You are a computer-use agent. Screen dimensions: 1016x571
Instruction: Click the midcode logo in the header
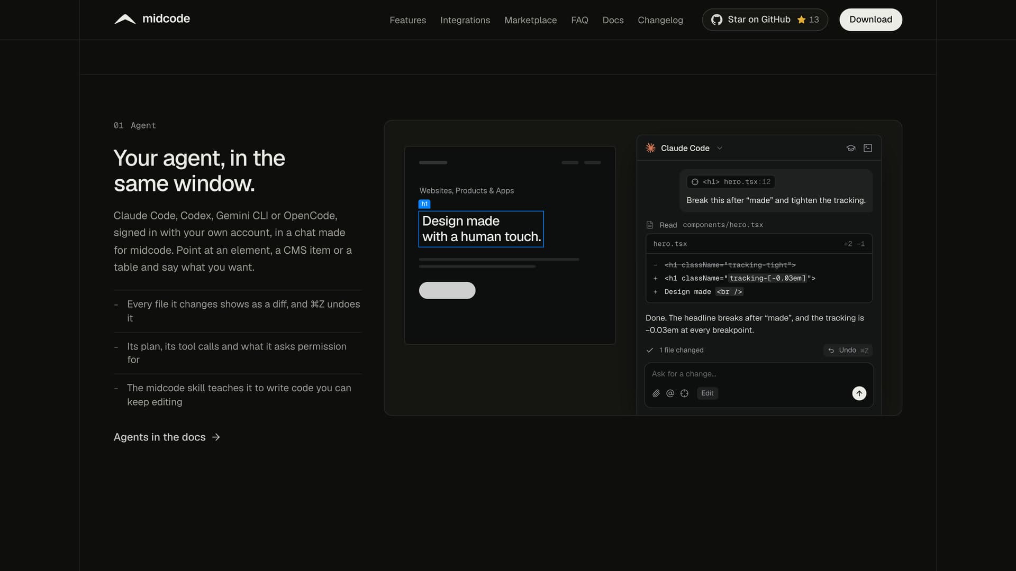click(152, 19)
